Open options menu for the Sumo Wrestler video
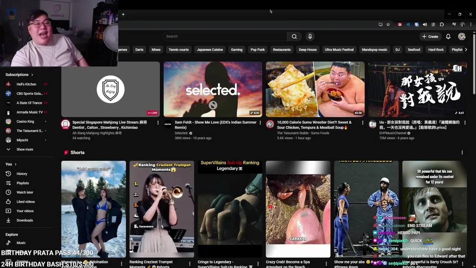This screenshot has height=268, width=476. point(362,122)
